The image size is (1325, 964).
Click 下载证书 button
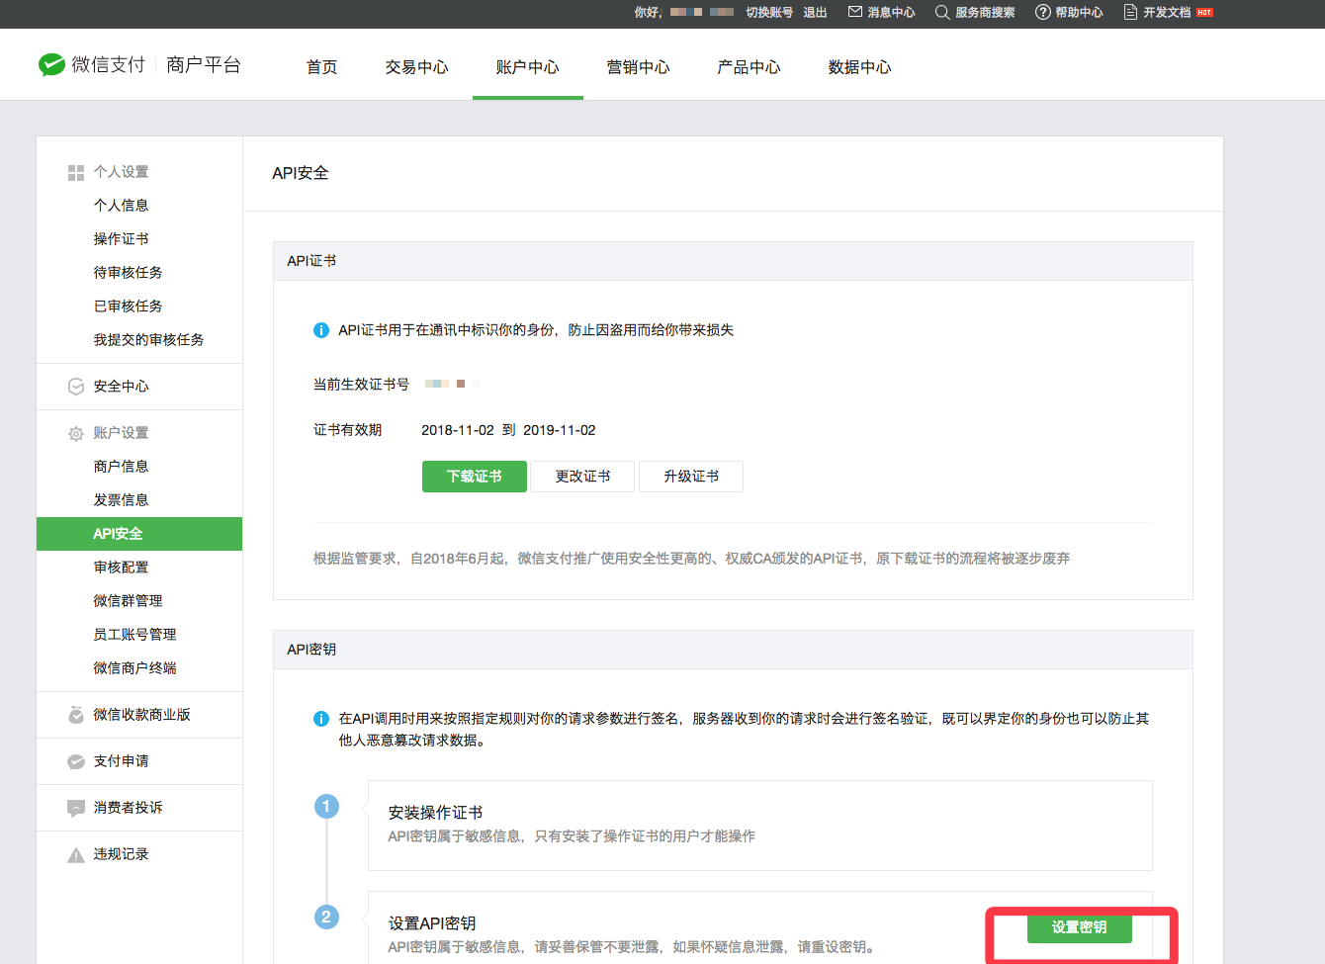[x=475, y=477]
